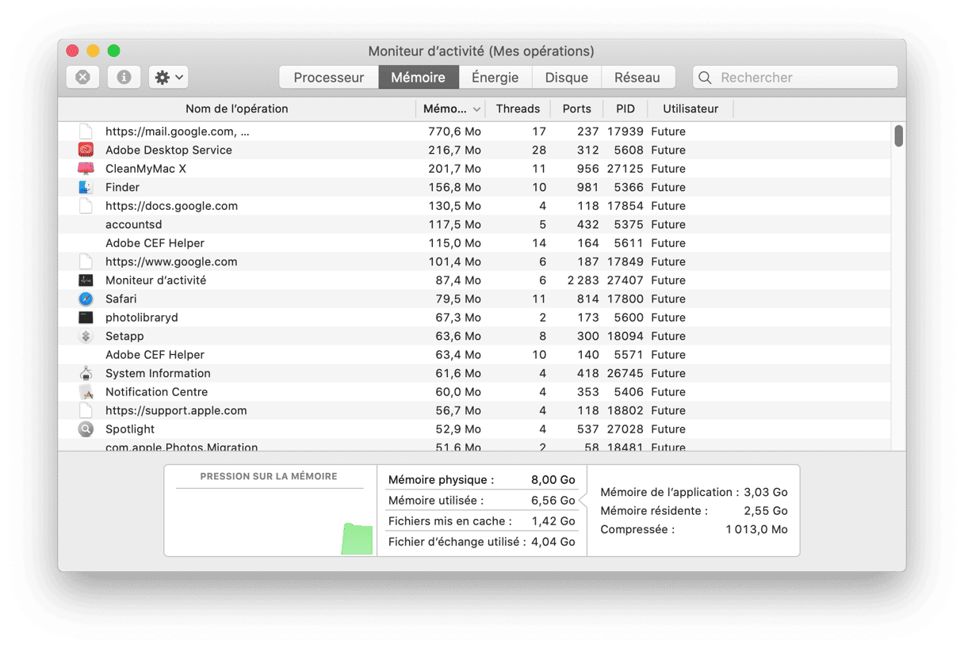Open process info with the (i) icon

124,78
